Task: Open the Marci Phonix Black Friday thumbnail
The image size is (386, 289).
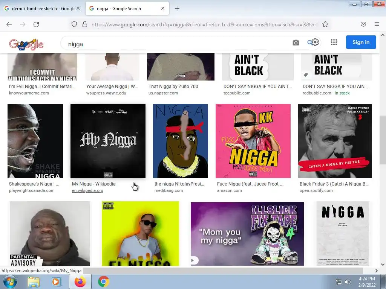Action: click(335, 141)
